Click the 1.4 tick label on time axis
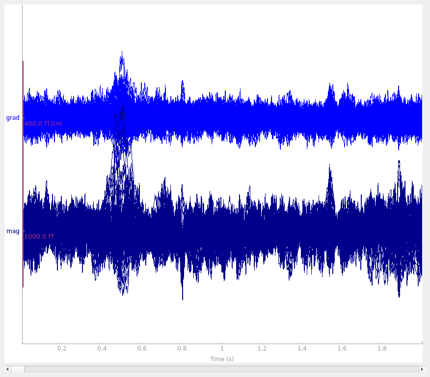This screenshot has height=377, width=430. click(302, 349)
